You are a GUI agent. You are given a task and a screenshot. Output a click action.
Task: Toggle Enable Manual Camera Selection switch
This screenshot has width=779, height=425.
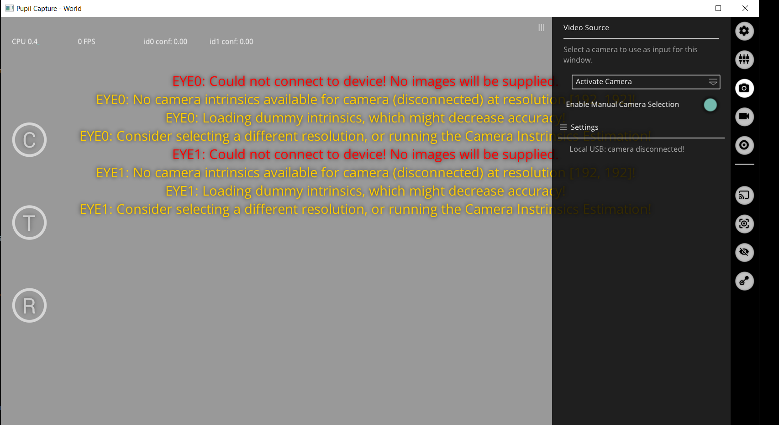[710, 105]
